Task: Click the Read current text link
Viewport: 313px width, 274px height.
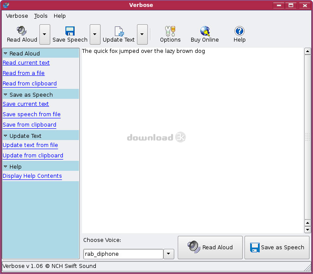Action: (x=26, y=63)
